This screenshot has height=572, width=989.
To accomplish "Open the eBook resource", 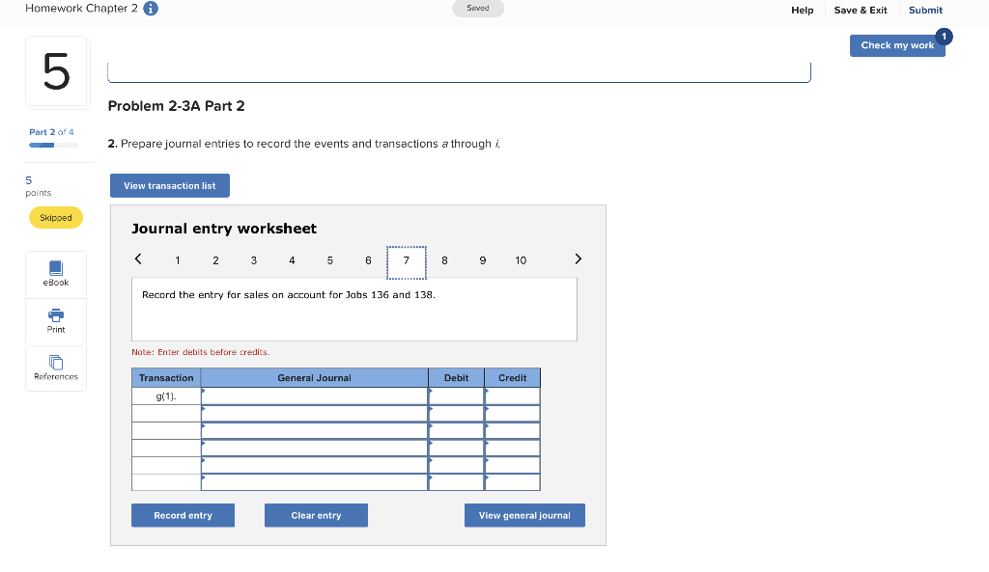I will (55, 273).
